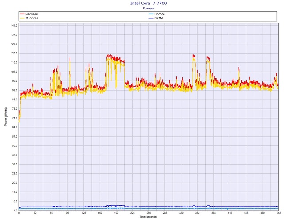The height and width of the screenshot is (222, 297).
Task: Click the 96 tick on the time axis
Action: pyautogui.click(x=67, y=213)
